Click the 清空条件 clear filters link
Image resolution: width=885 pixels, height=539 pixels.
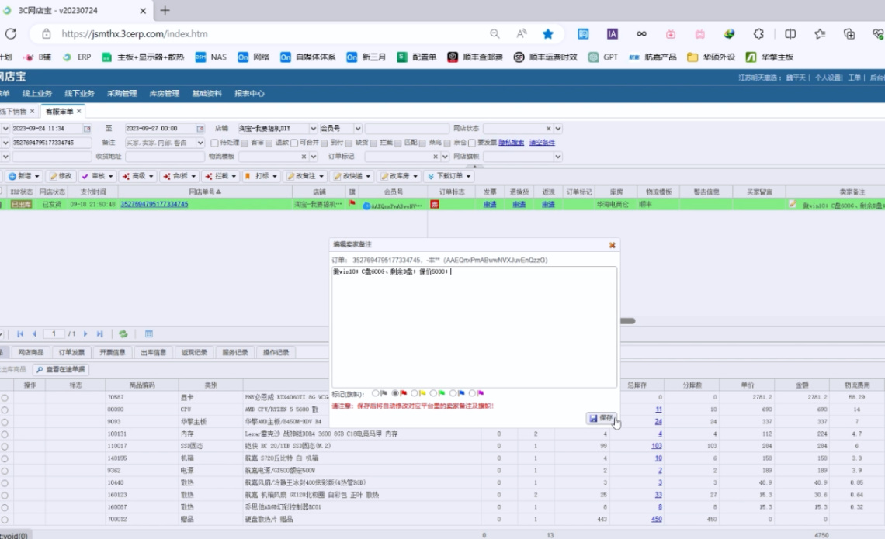click(x=542, y=143)
